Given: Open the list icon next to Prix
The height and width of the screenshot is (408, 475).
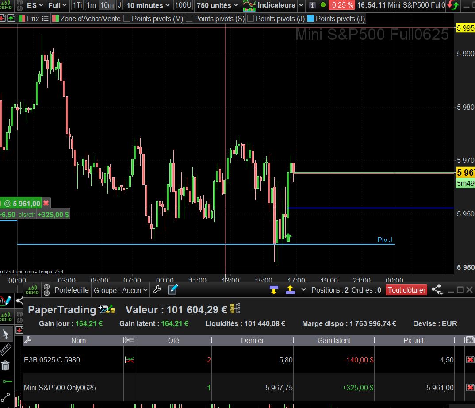Looking at the screenshot, I should (45, 19).
